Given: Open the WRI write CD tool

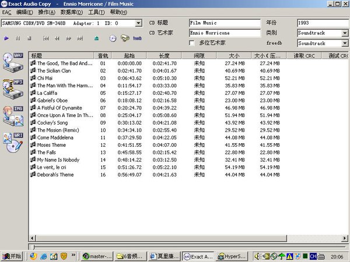Looking at the screenshot, I should [13, 143].
